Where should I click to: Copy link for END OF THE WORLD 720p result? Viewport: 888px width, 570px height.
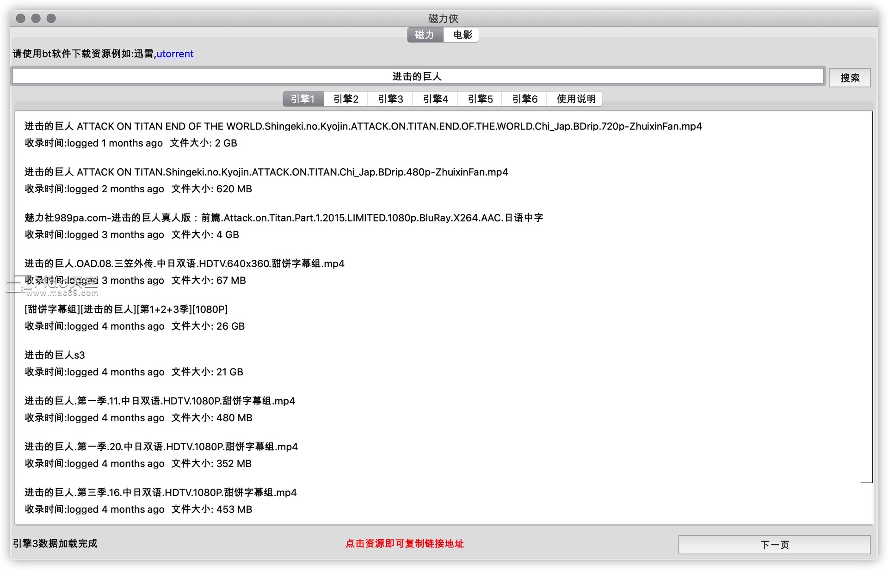[363, 126]
